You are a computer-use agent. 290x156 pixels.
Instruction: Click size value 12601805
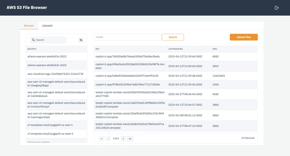(x=219, y=76)
